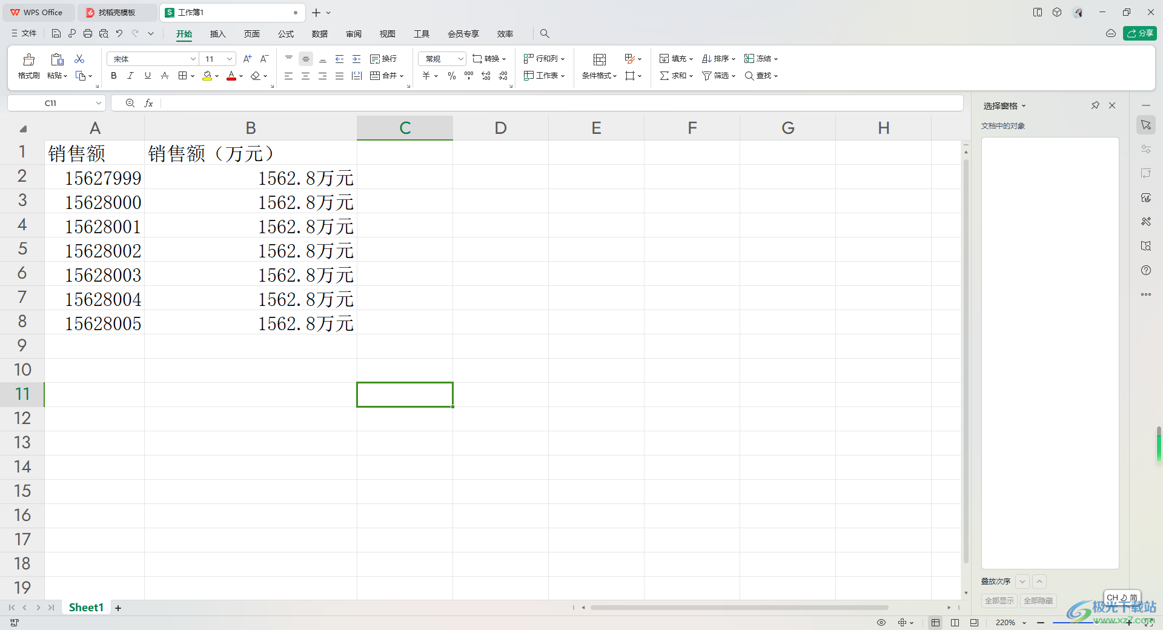1163x630 pixels.
Task: Click the Save icon in quick access toolbar
Action: (x=56, y=33)
